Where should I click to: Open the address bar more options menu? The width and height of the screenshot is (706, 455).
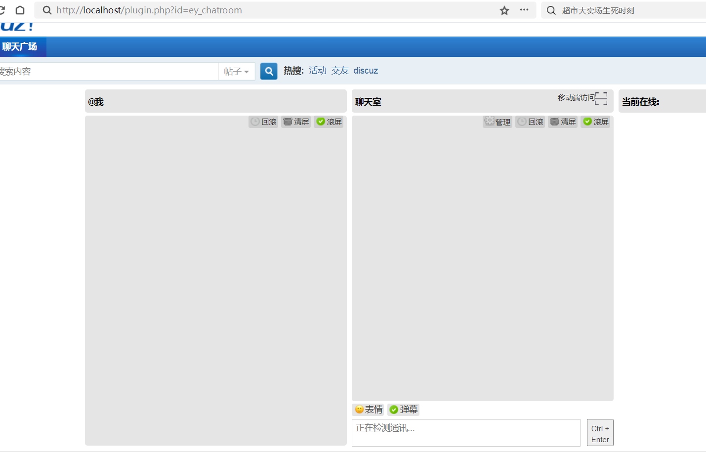pyautogui.click(x=524, y=10)
